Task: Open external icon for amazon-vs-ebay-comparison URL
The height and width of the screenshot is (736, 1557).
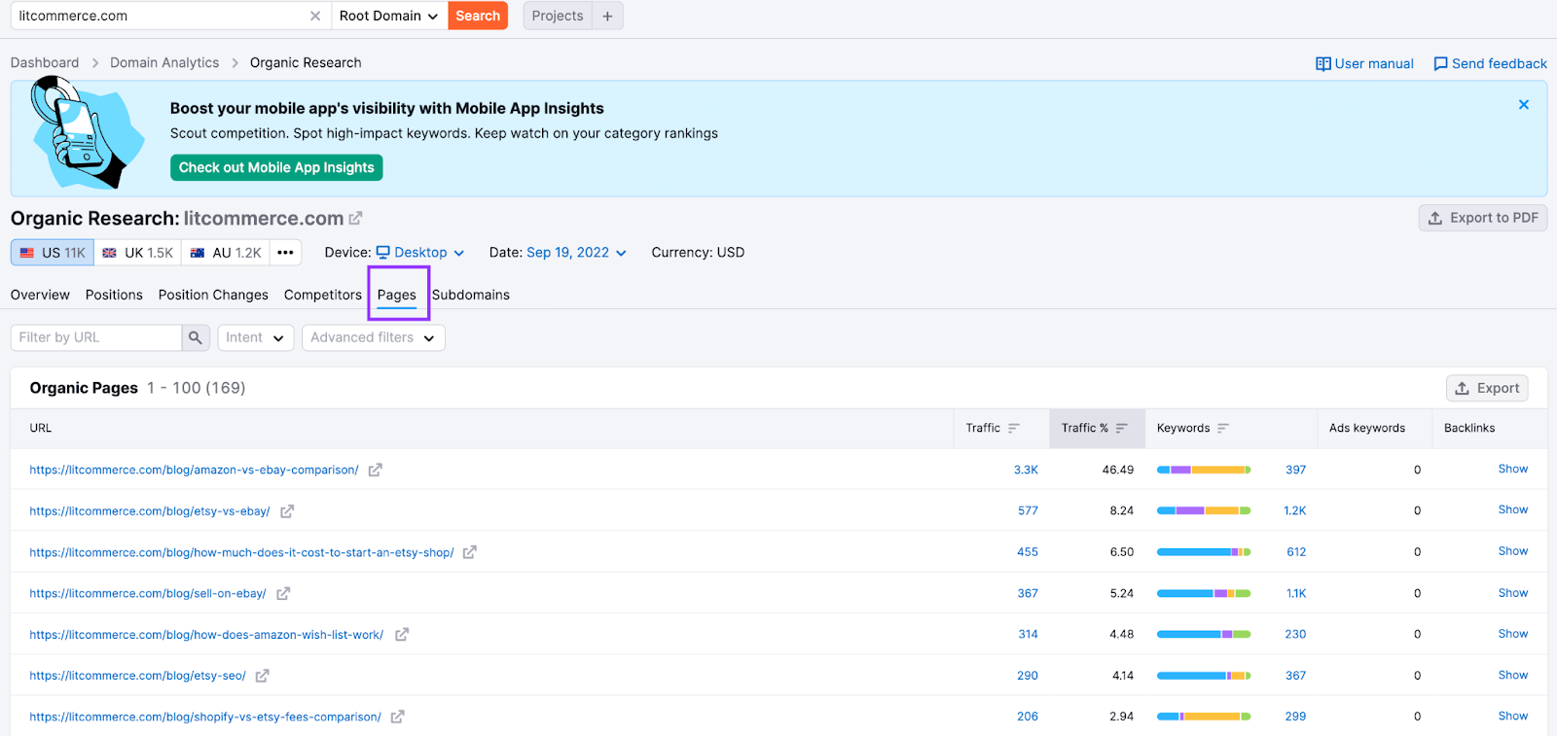Action: click(376, 470)
